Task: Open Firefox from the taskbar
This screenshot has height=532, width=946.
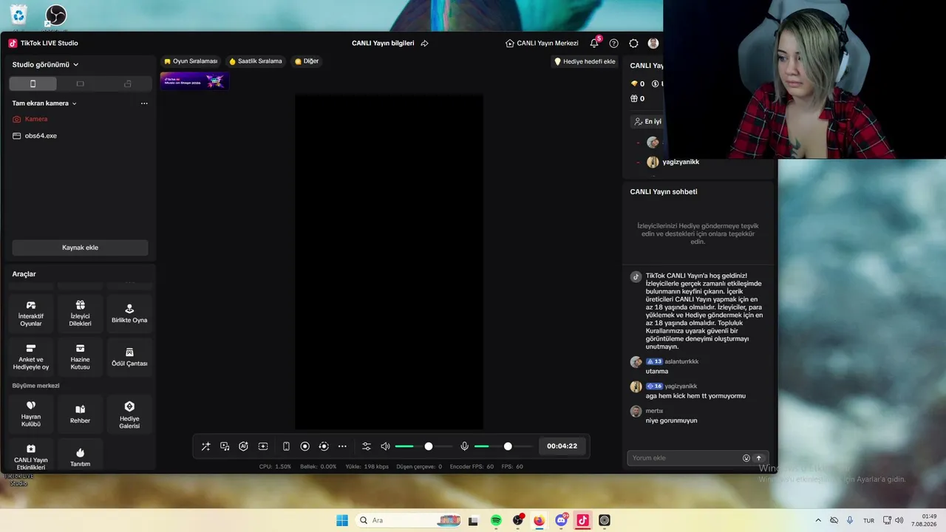Action: pyautogui.click(x=539, y=520)
